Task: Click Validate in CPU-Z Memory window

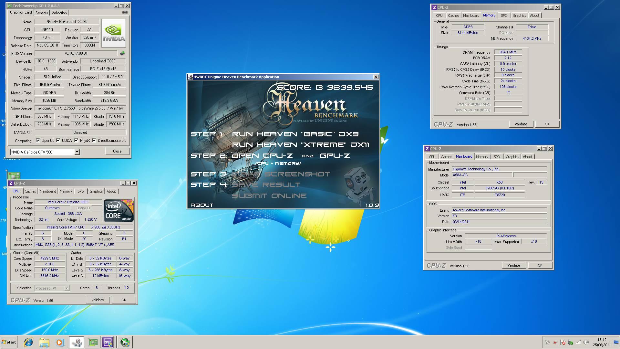Action: pyautogui.click(x=521, y=124)
